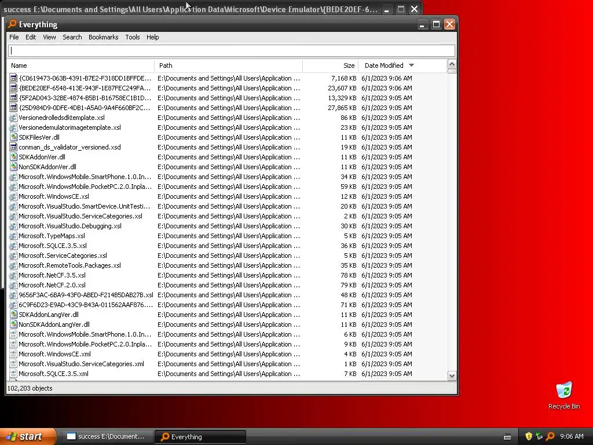593x445 pixels.
Task: Select Microsoft.SQLCE.3.5.xml file icon
Action: tap(13, 374)
